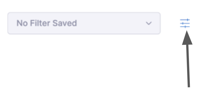Image resolution: width=215 pixels, height=112 pixels.
Task: Click the down chevron in the filter box
Action: [x=149, y=23]
